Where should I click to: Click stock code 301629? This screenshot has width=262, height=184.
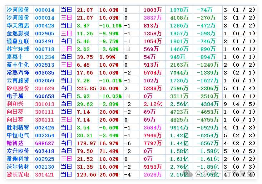point(45,88)
